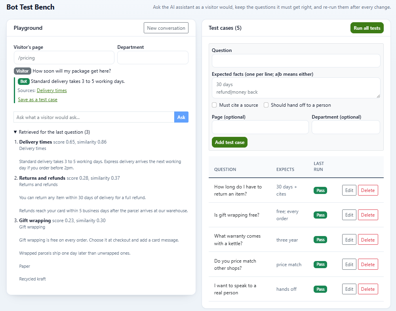Click the Visitor badge in conversation
396x311 pixels.
pyautogui.click(x=23, y=71)
